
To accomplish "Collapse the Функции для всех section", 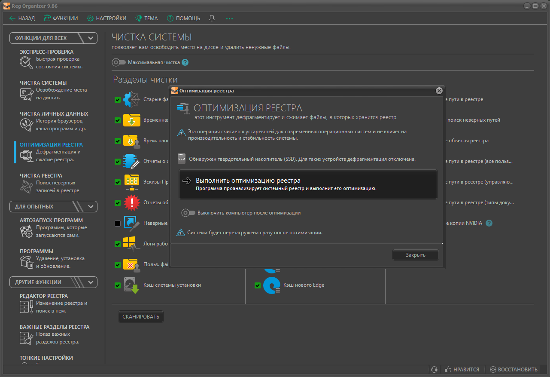I will pos(91,38).
